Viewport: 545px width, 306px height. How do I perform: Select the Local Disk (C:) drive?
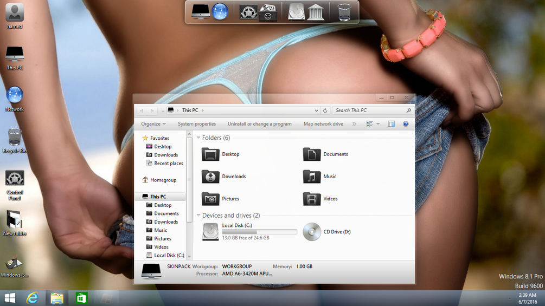[249, 231]
